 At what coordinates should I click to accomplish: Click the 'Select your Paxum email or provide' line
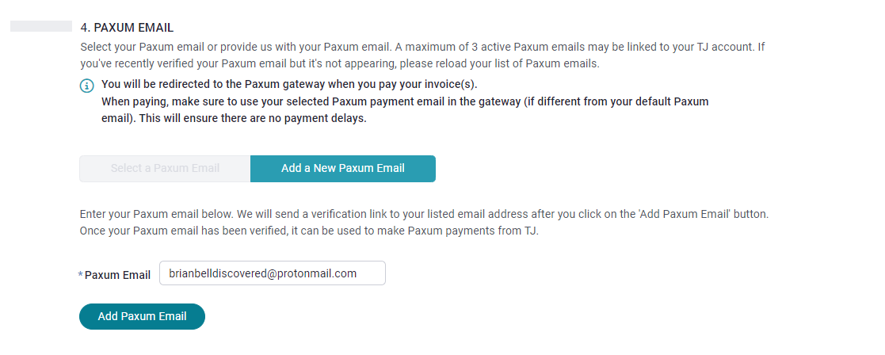(422, 47)
